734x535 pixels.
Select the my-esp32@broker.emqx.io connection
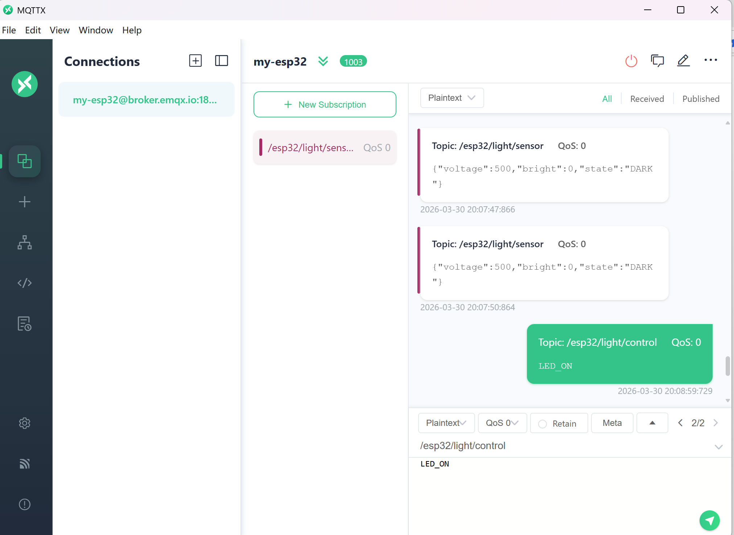[x=147, y=99]
